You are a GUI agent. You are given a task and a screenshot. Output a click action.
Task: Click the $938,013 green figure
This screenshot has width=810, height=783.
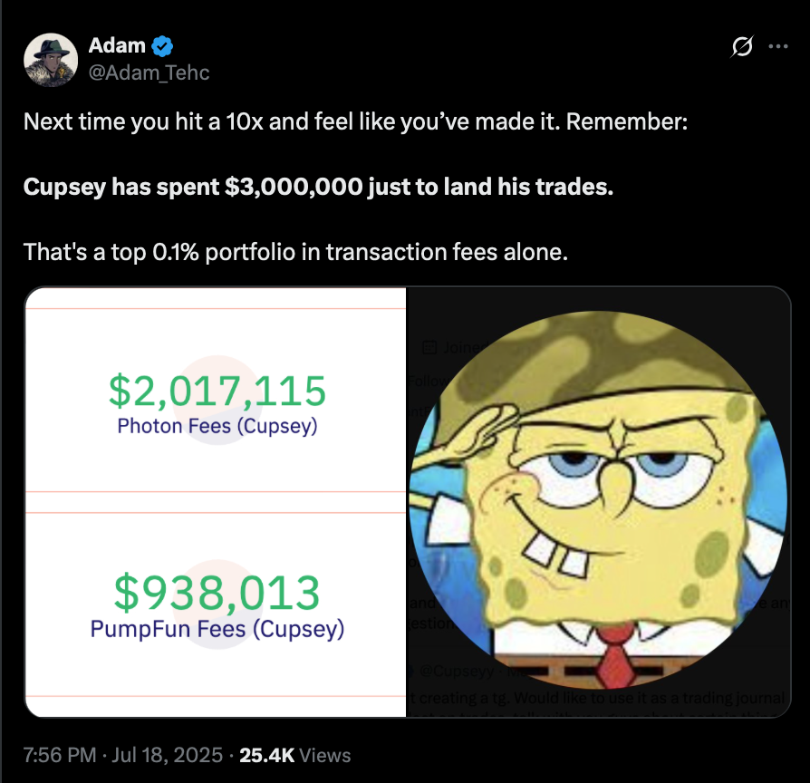click(217, 593)
